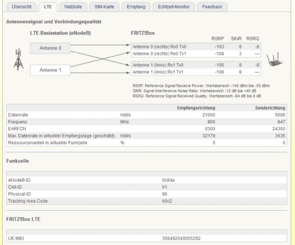Screen dimensions: 295x245
Task: Click estimated max rate 3635
Action: tap(280, 136)
